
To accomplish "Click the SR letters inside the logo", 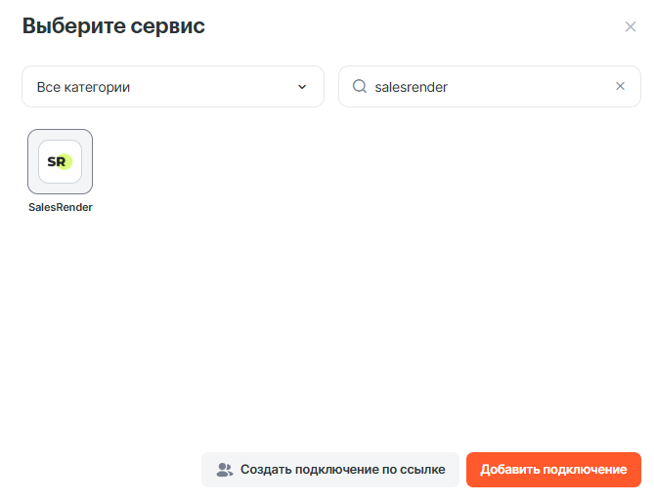I will (55, 161).
